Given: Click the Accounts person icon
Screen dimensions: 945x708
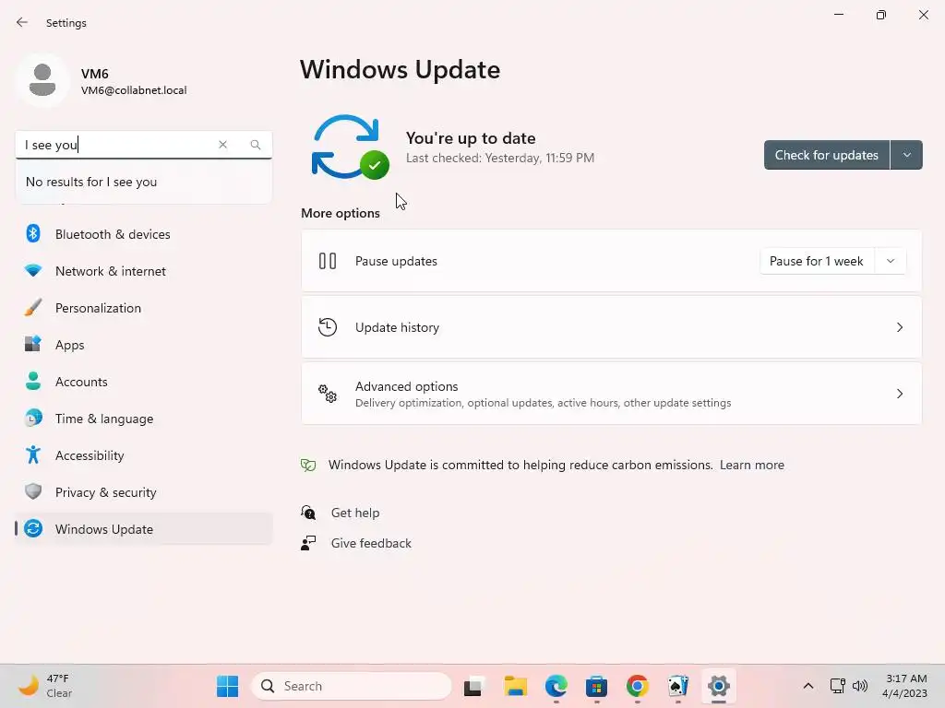Looking at the screenshot, I should tap(33, 381).
